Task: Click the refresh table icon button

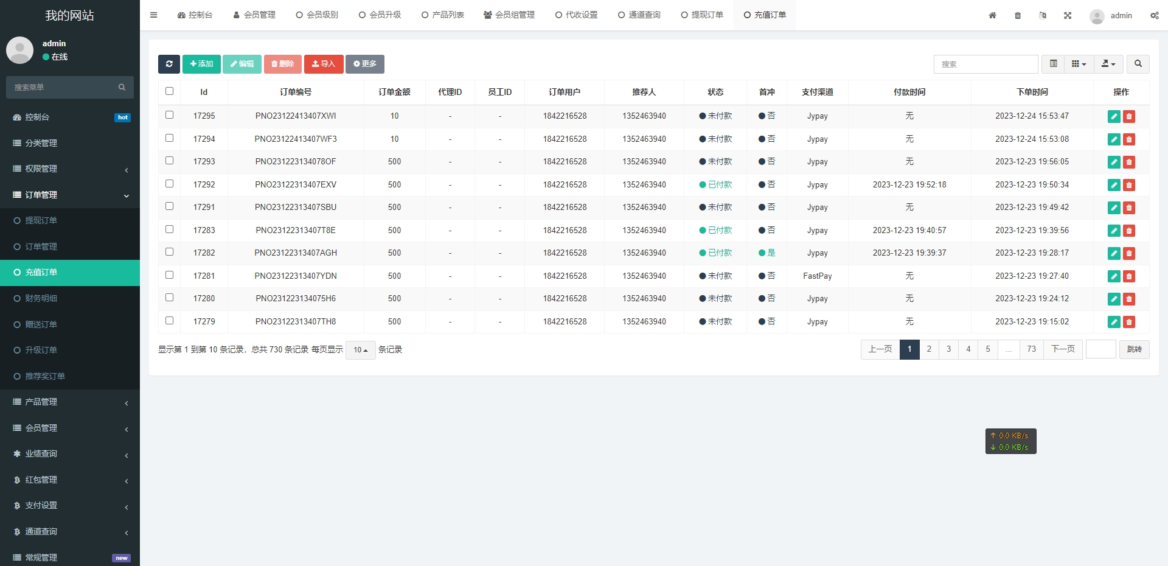Action: click(169, 64)
